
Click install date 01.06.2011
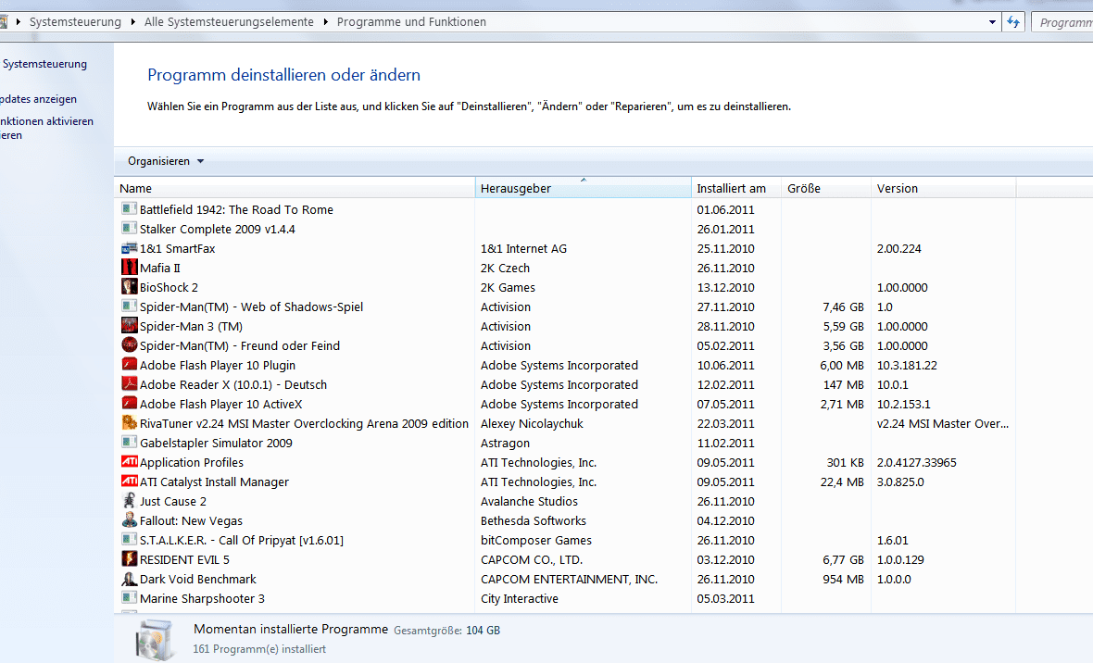pos(725,210)
